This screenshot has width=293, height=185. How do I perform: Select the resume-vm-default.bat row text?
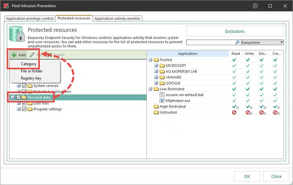click(184, 95)
